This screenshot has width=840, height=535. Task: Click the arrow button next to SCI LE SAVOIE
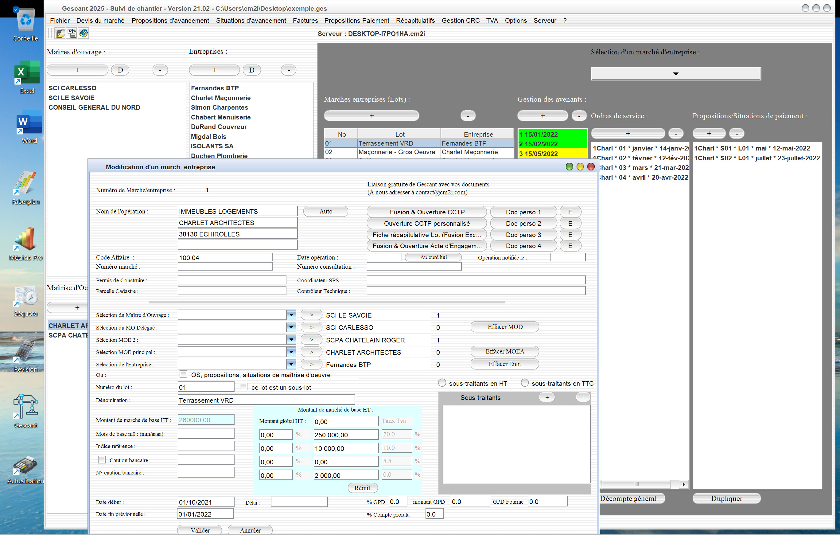(312, 315)
